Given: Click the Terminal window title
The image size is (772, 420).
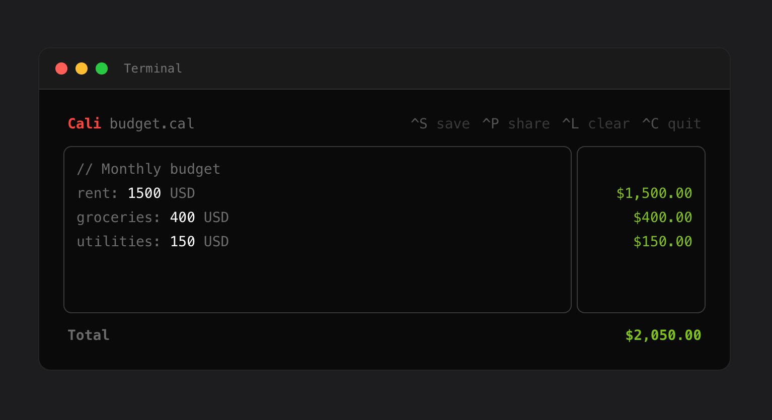Looking at the screenshot, I should coord(153,68).
